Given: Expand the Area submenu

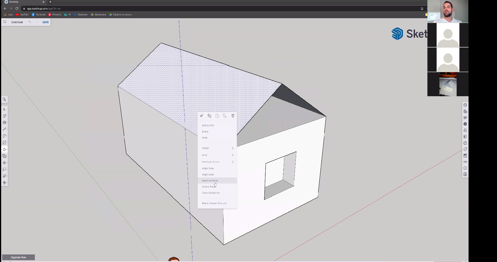Looking at the screenshot, I should (x=217, y=155).
